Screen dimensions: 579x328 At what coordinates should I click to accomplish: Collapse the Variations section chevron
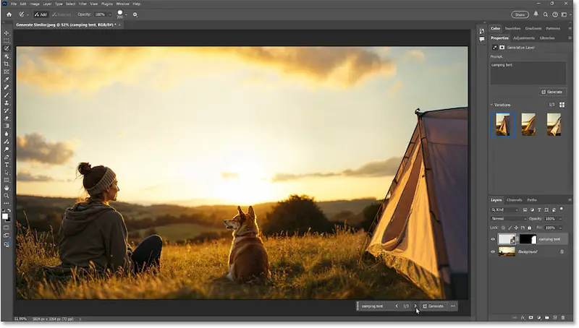coord(492,105)
